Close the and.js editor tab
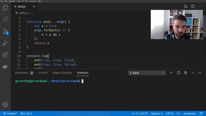206x116 pixels. (x=34, y=6)
